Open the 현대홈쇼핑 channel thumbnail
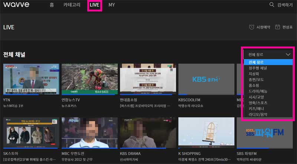The width and height of the screenshot is (297, 164). coord(148,79)
